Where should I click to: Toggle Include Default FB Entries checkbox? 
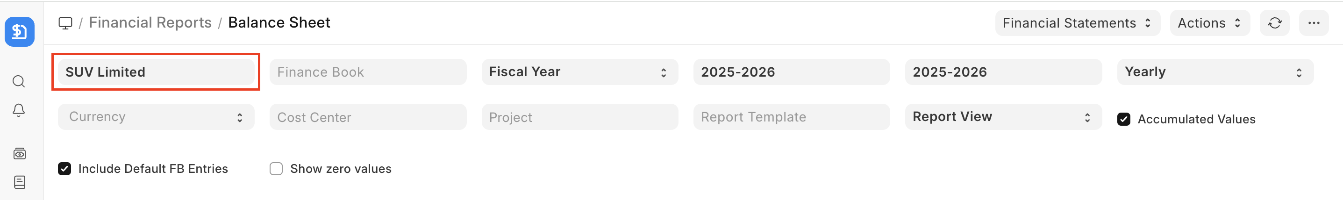64,169
